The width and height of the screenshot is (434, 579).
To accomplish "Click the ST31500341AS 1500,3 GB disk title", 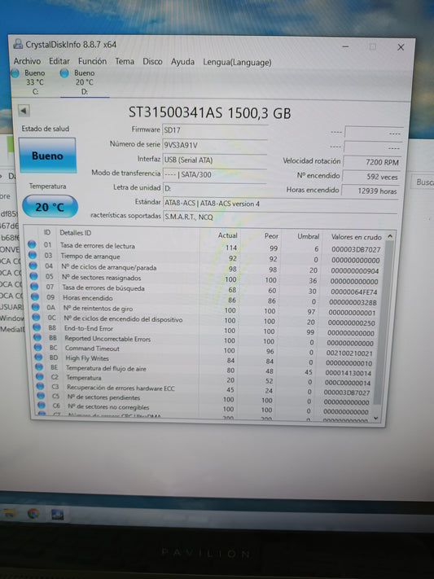I will pyautogui.click(x=210, y=112).
